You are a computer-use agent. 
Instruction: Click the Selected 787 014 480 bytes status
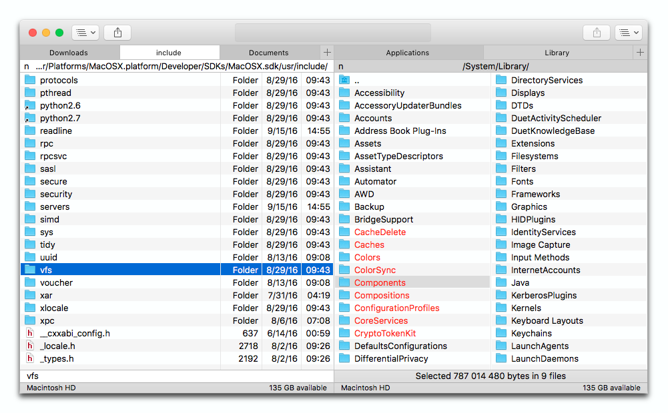coord(490,376)
